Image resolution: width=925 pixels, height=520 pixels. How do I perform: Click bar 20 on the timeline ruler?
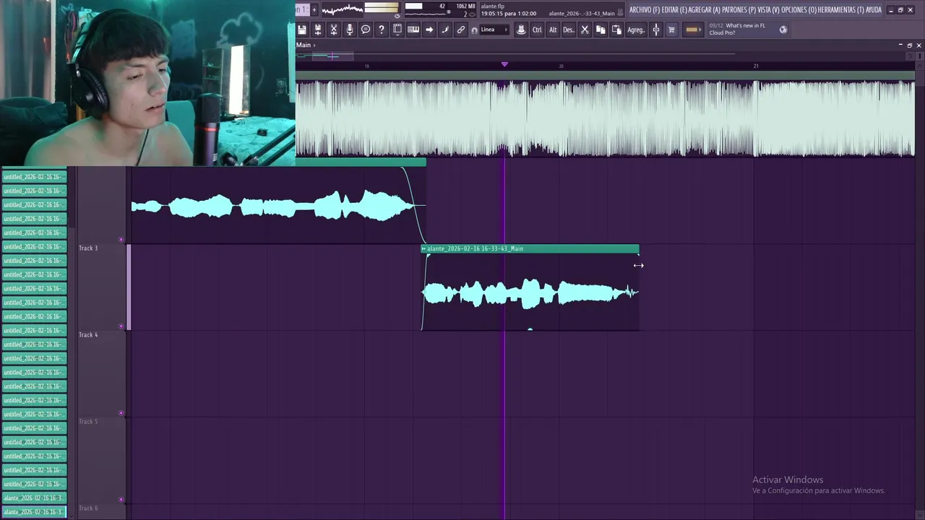pyautogui.click(x=561, y=66)
